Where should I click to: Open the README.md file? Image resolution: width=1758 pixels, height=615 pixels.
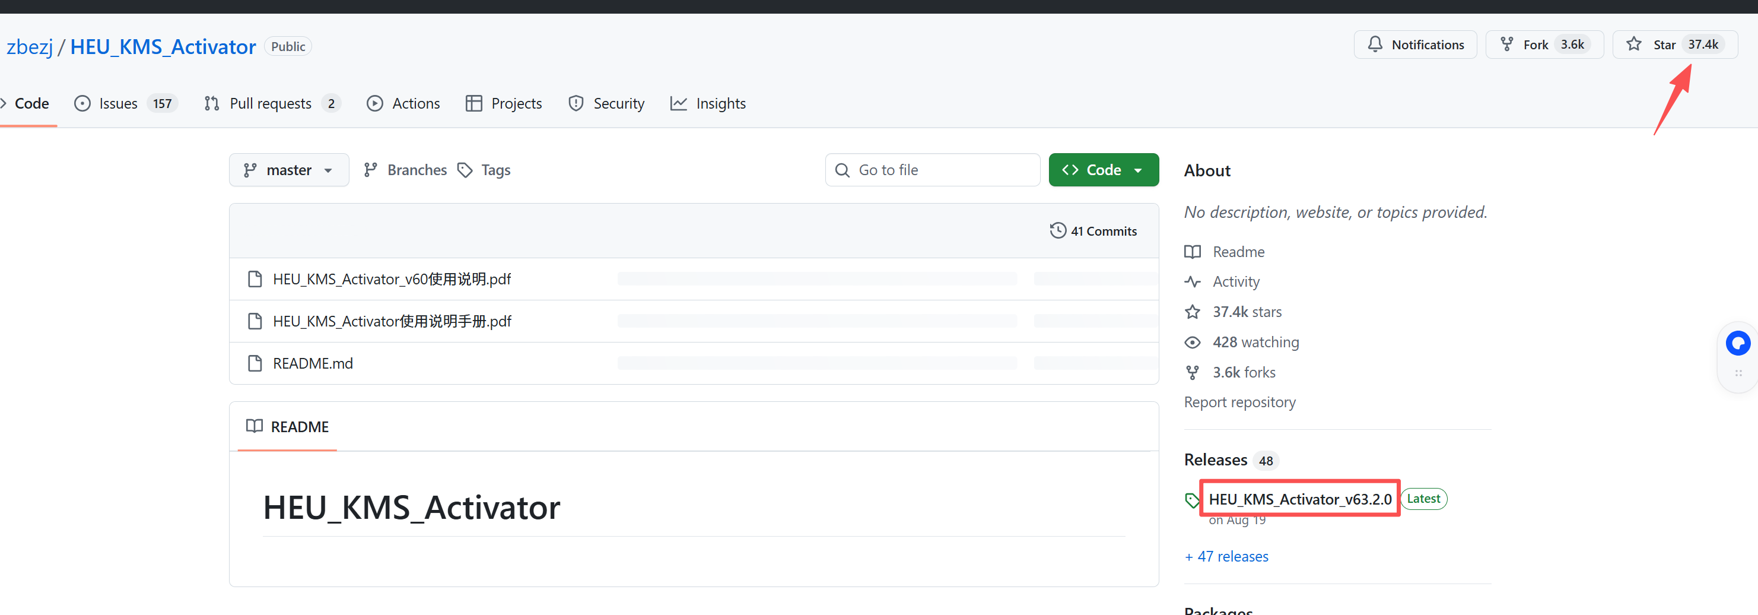(x=313, y=364)
